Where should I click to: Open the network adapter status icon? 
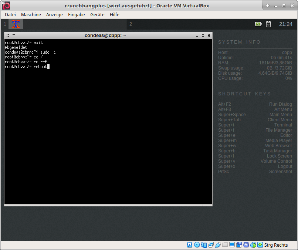[211, 245]
